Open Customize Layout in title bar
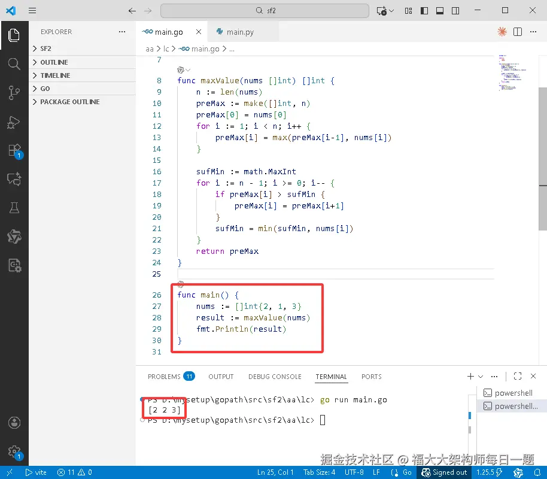 (409, 11)
